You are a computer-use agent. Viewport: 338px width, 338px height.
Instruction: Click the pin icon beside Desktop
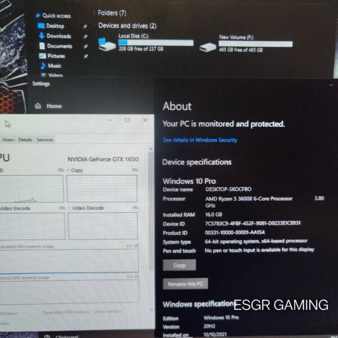(86, 26)
